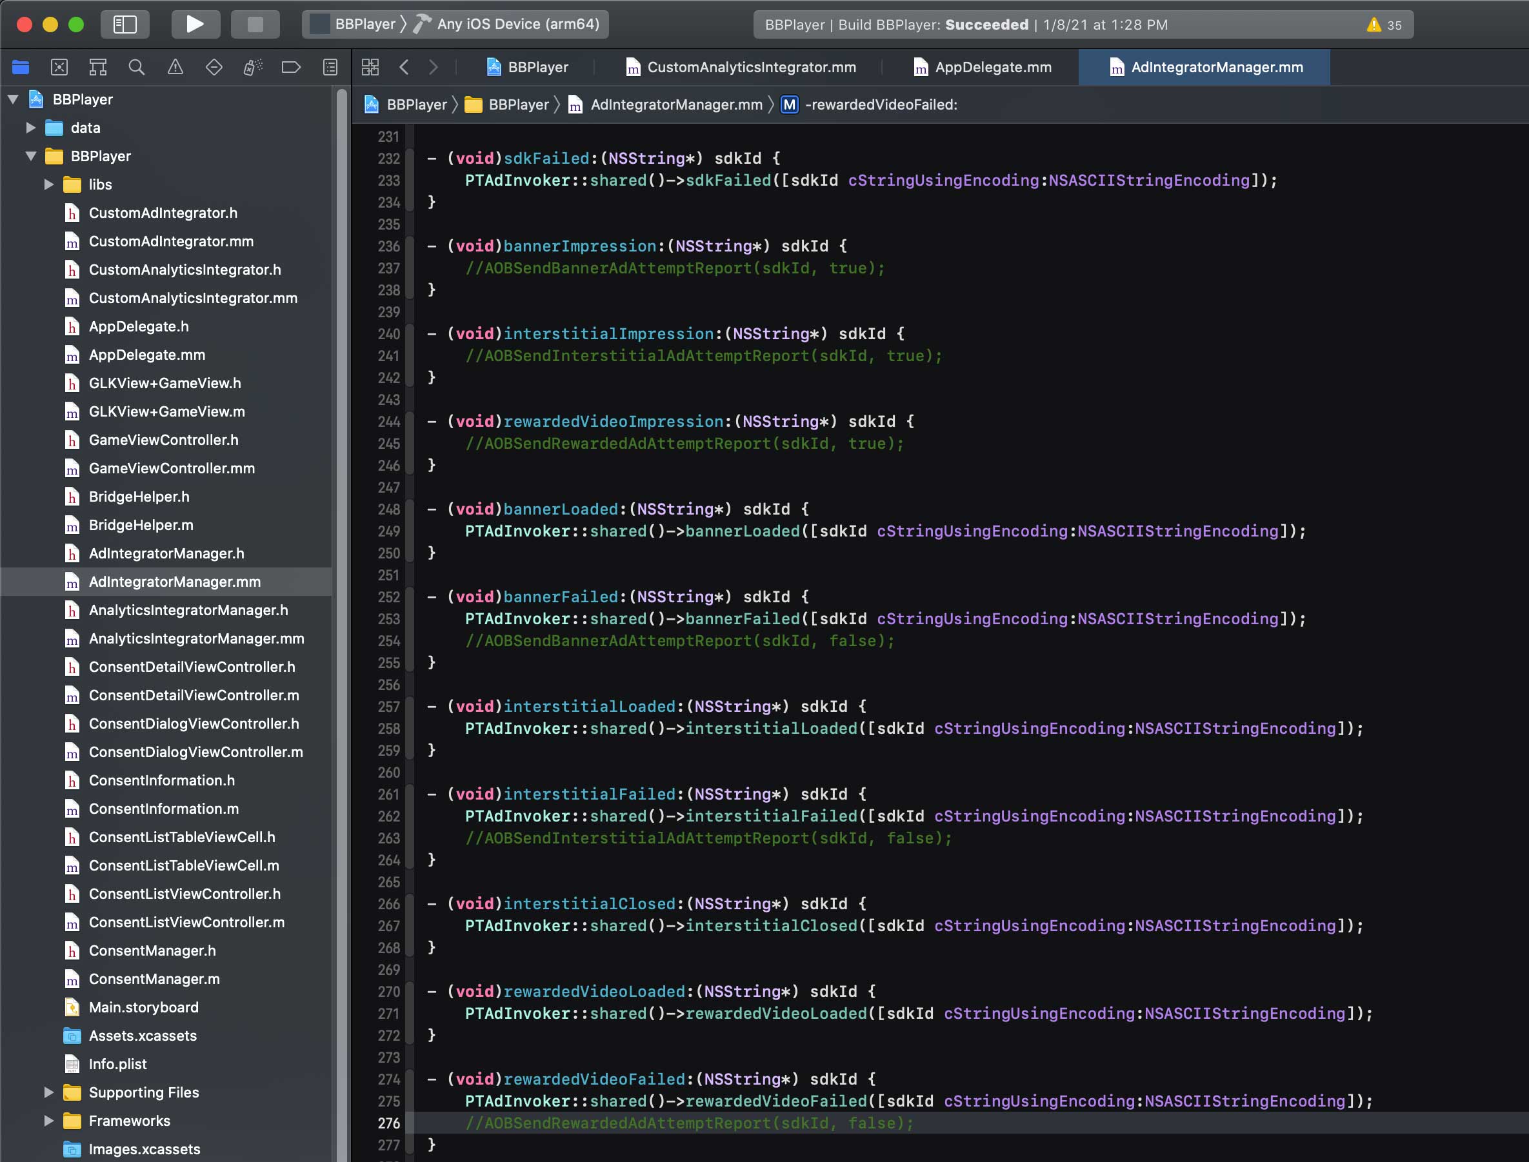Open the Project navigator folder icon
The image size is (1529, 1162).
[21, 67]
